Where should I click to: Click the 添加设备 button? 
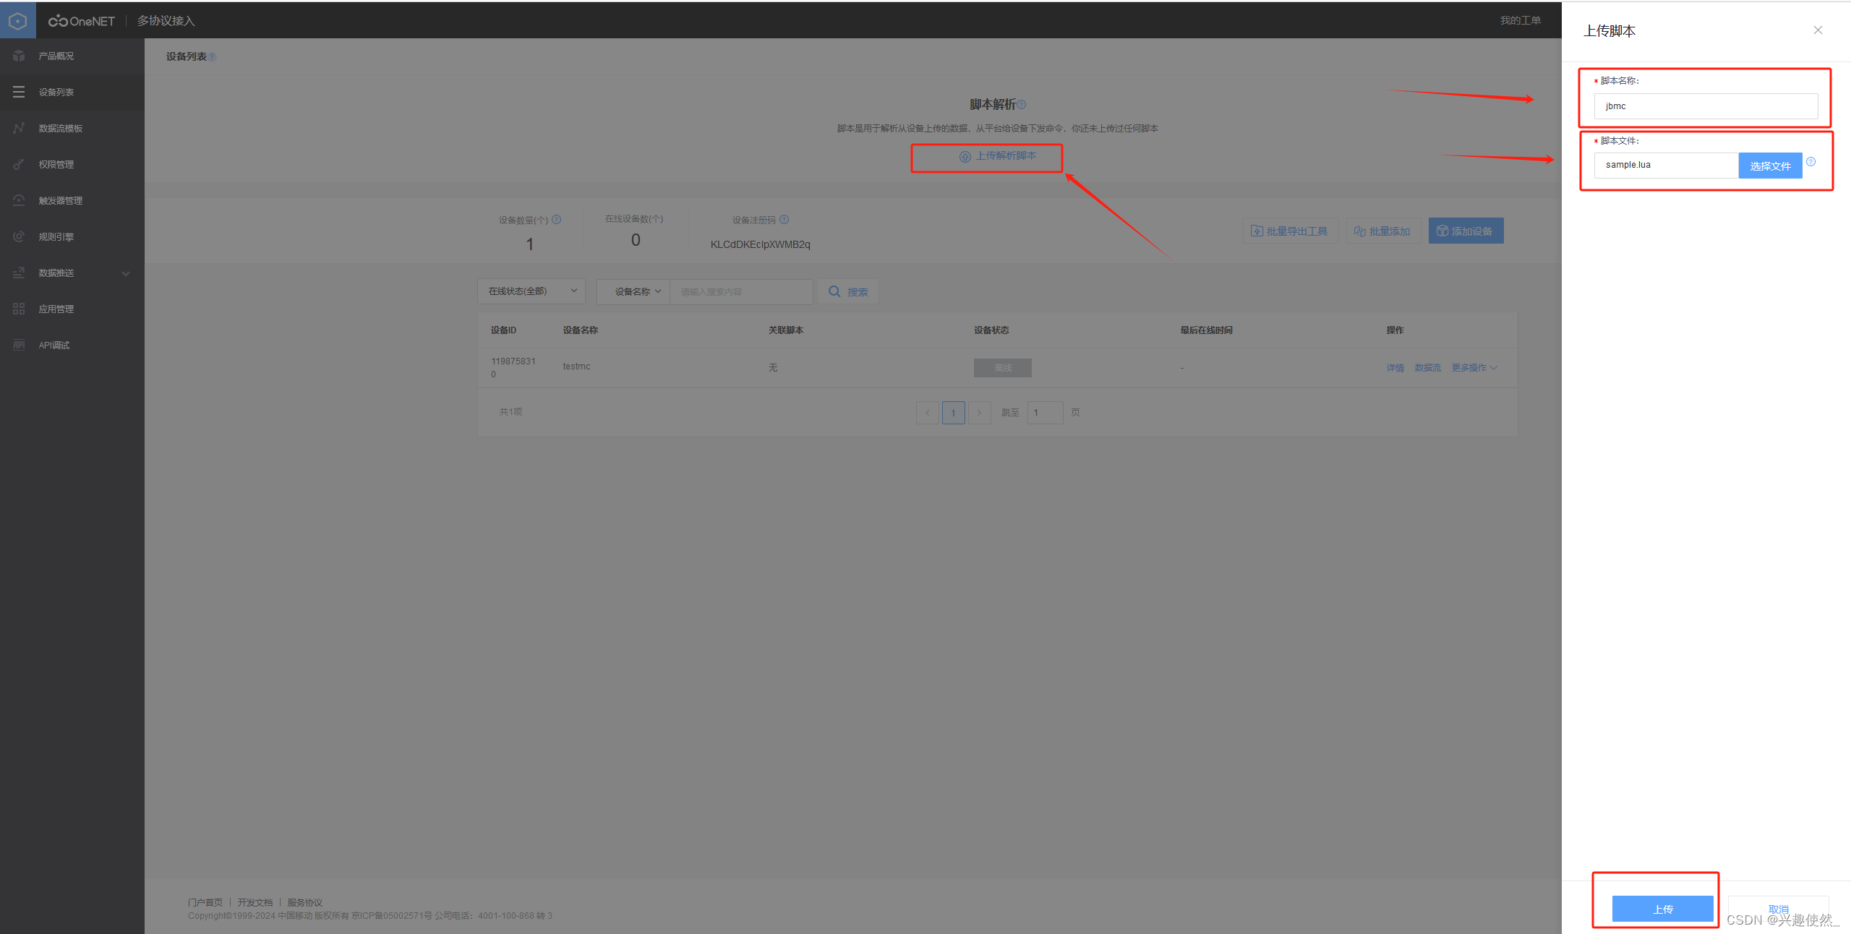(x=1466, y=231)
